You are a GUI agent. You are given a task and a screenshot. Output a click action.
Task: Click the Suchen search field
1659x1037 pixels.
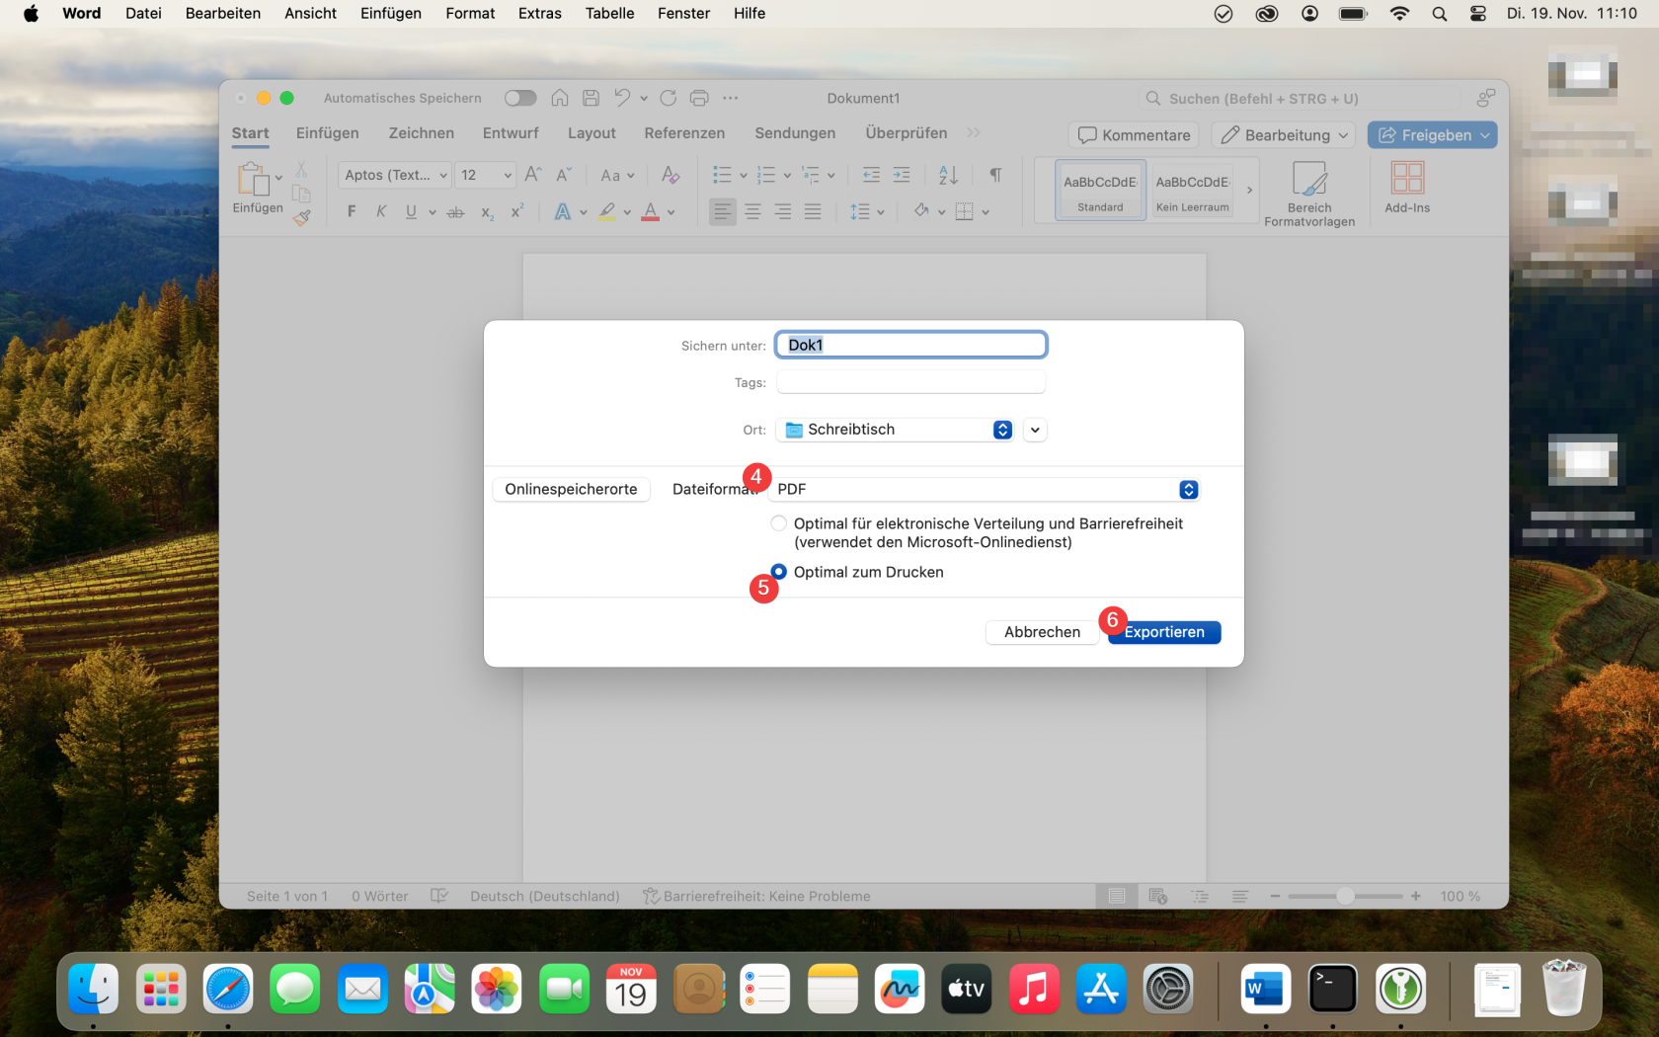tap(1299, 99)
